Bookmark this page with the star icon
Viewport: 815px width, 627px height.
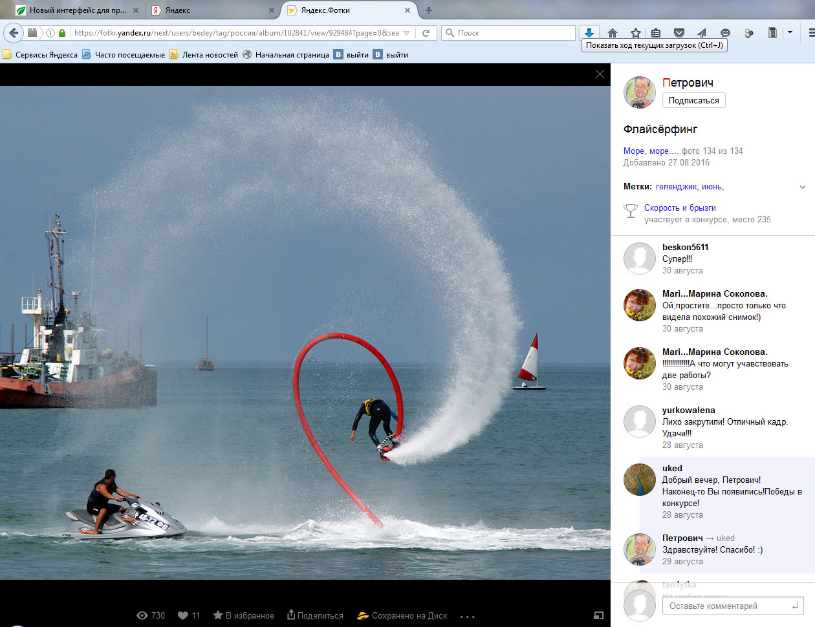click(635, 33)
